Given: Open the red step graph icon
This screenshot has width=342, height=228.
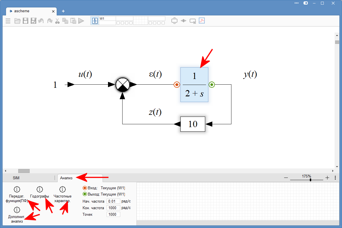Looking at the screenshot, I should coord(202,21).
